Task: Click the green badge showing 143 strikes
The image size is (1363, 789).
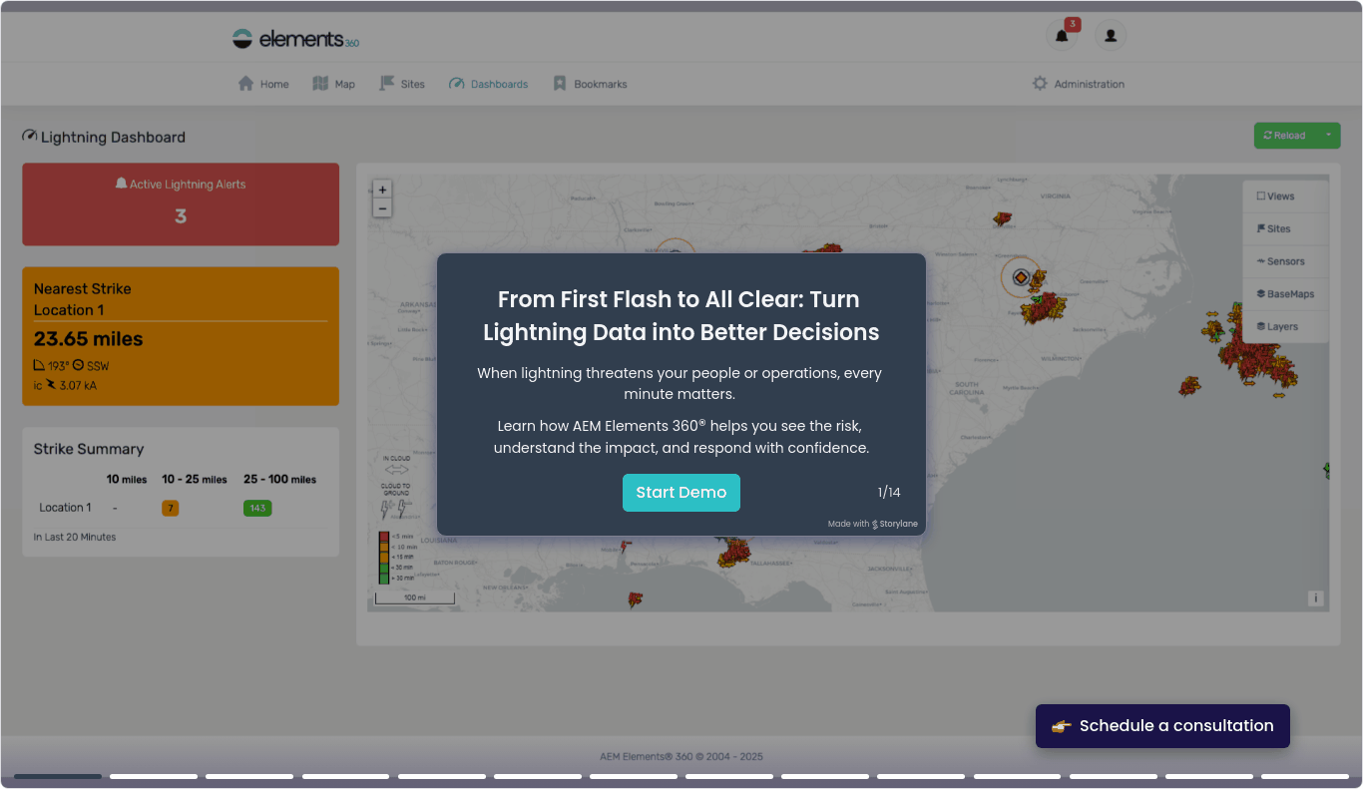Action: [x=257, y=508]
